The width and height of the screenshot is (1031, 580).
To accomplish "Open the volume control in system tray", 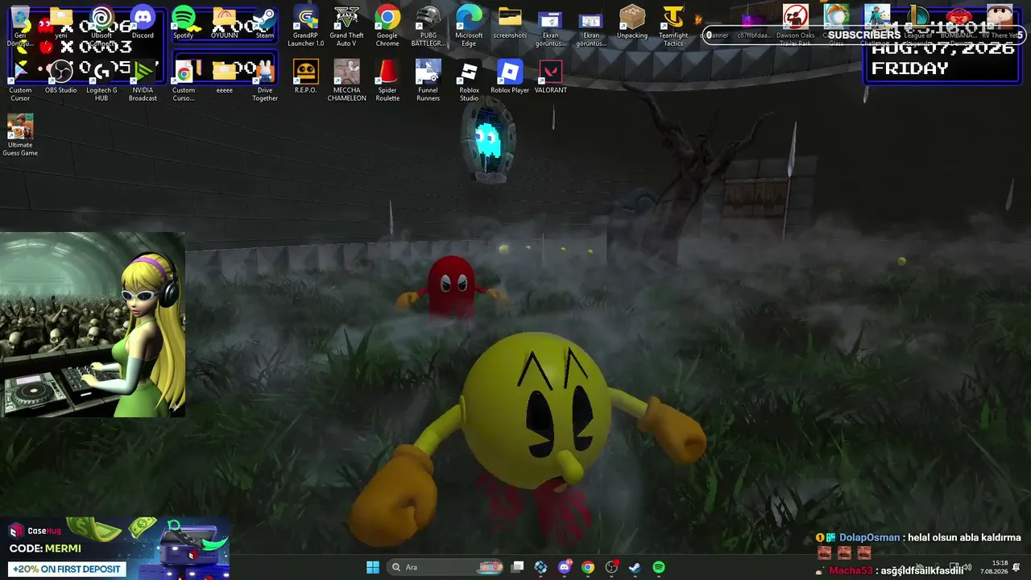I will pos(967,567).
